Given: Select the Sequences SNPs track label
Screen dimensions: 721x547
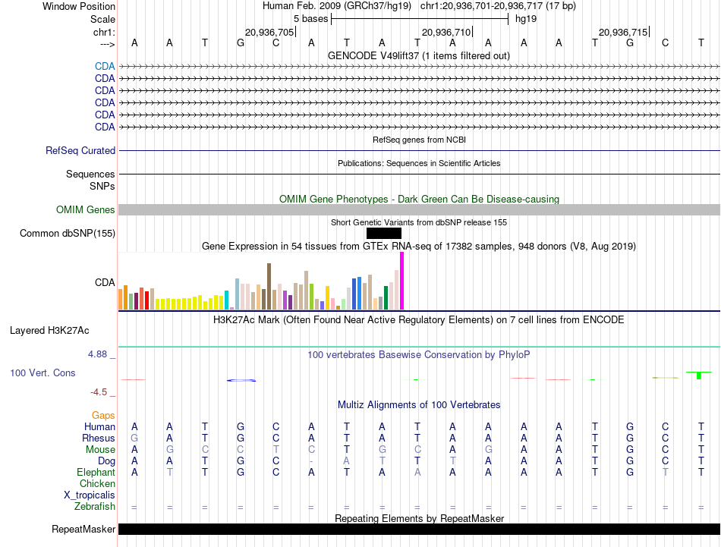Looking at the screenshot, I should pos(90,180).
